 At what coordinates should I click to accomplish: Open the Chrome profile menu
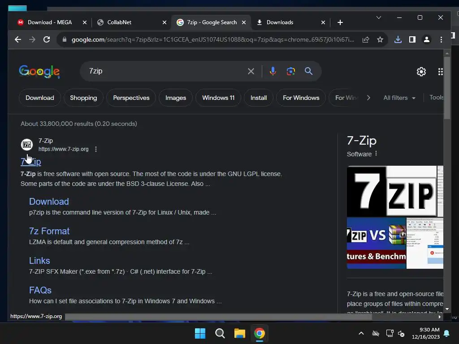point(427,39)
